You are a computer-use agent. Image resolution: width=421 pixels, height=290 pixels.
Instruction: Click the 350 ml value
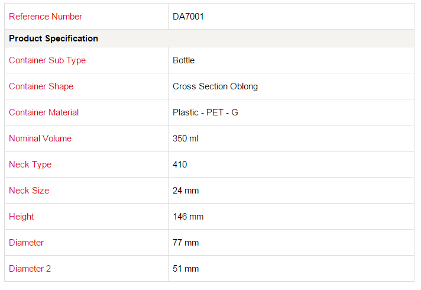pyautogui.click(x=186, y=138)
